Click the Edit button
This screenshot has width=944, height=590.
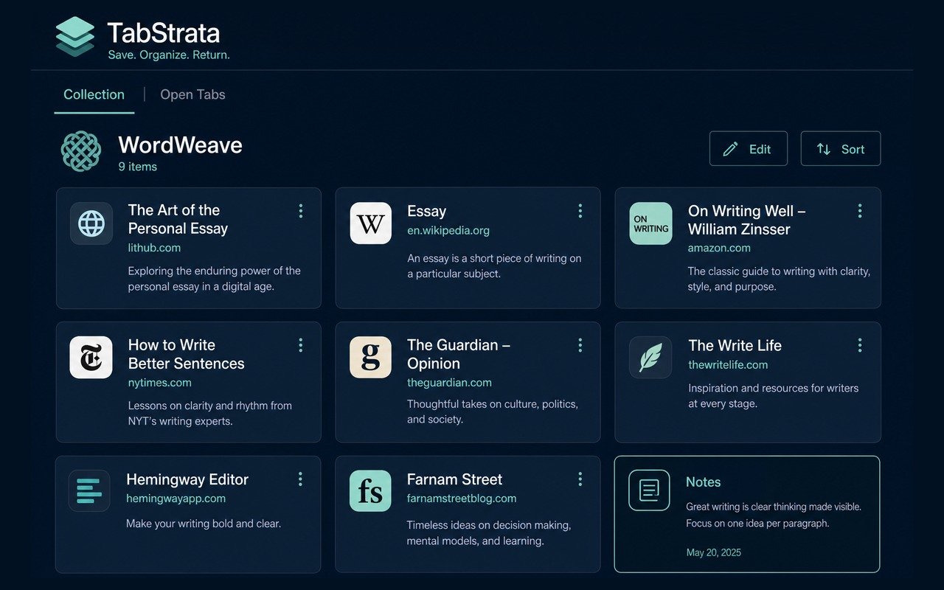(x=748, y=149)
